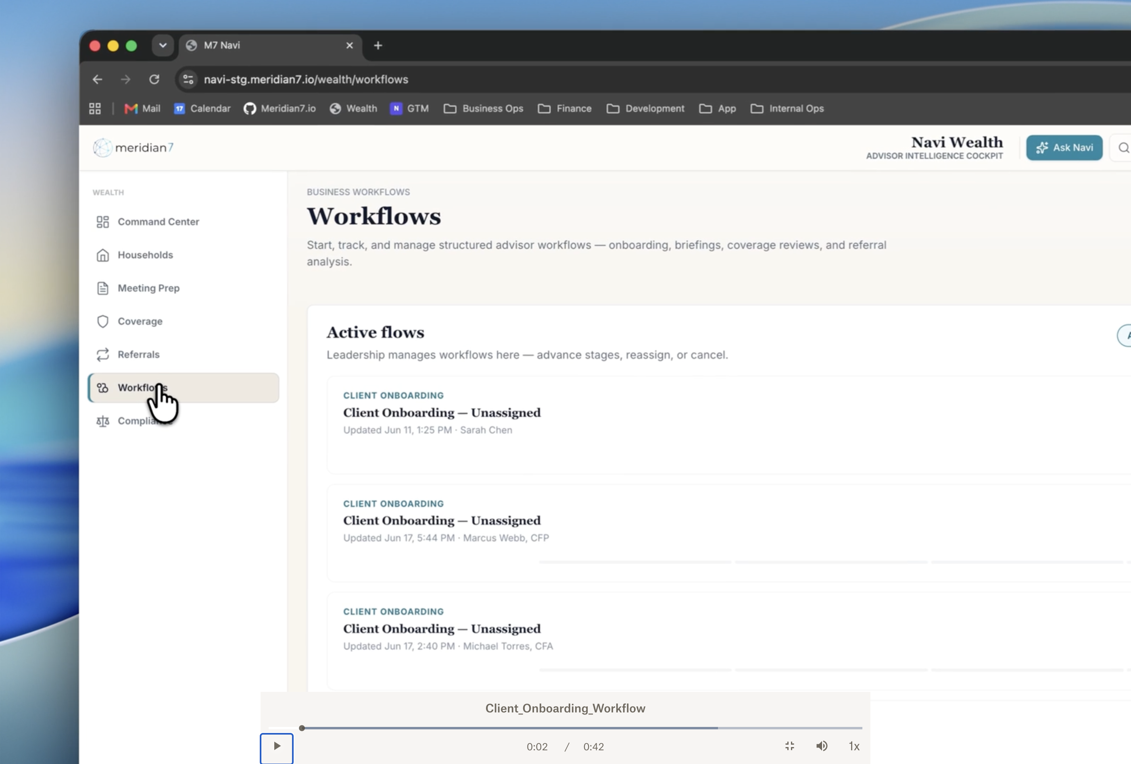
Task: Change the 1x playback speed
Action: [854, 747]
